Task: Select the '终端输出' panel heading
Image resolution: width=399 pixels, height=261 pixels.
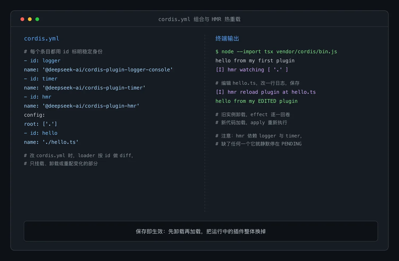Action: pyautogui.click(x=227, y=39)
